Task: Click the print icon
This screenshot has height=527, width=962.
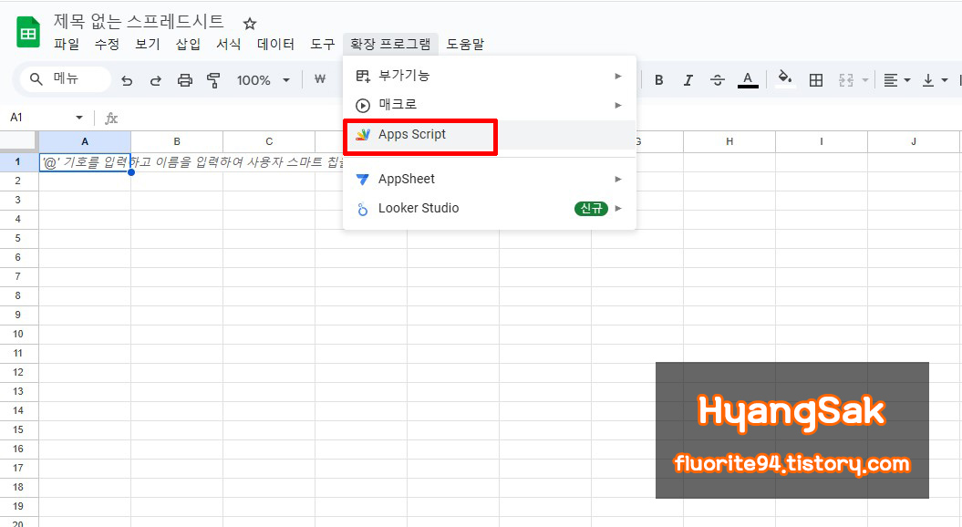Action: pyautogui.click(x=185, y=80)
